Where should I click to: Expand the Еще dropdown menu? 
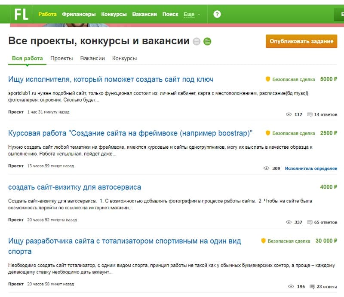tap(192, 14)
